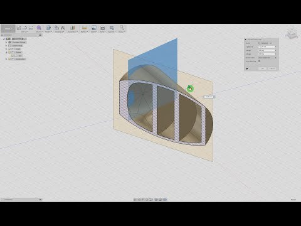Click the distance value box in canvas
This screenshot has height=226, width=301.
(209, 97)
